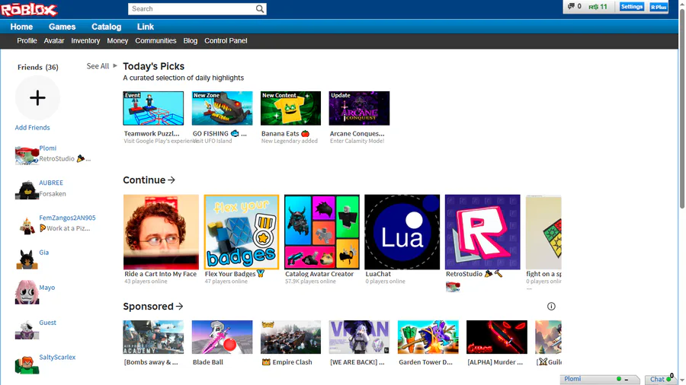
Task: Open the Empire Clash sponsored thumbnail
Action: [x=290, y=337]
